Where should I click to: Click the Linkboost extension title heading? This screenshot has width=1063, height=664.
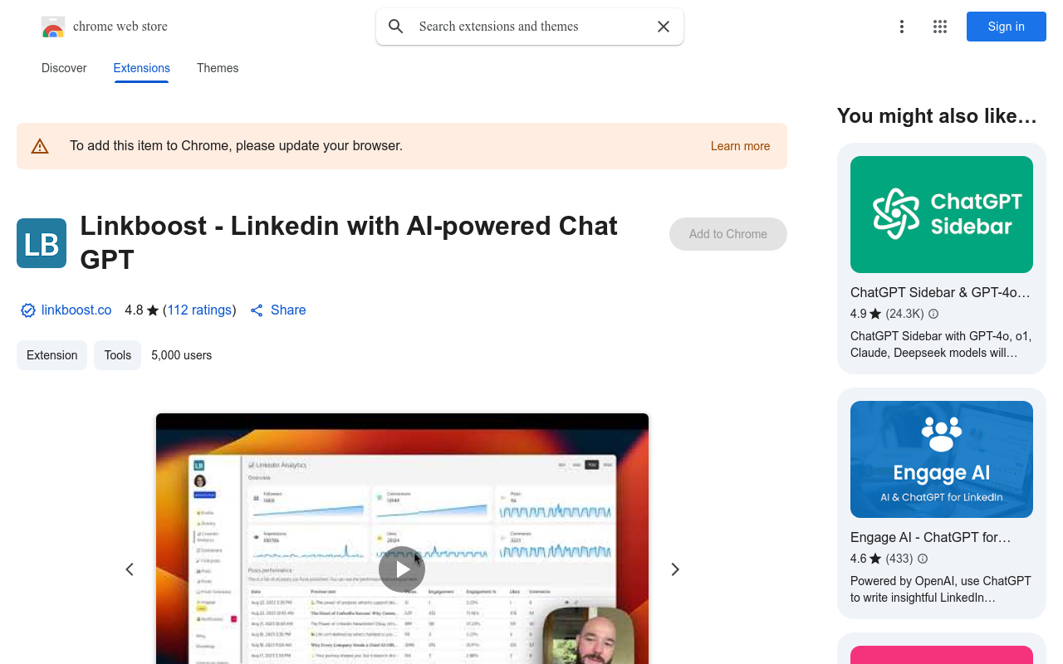(349, 242)
